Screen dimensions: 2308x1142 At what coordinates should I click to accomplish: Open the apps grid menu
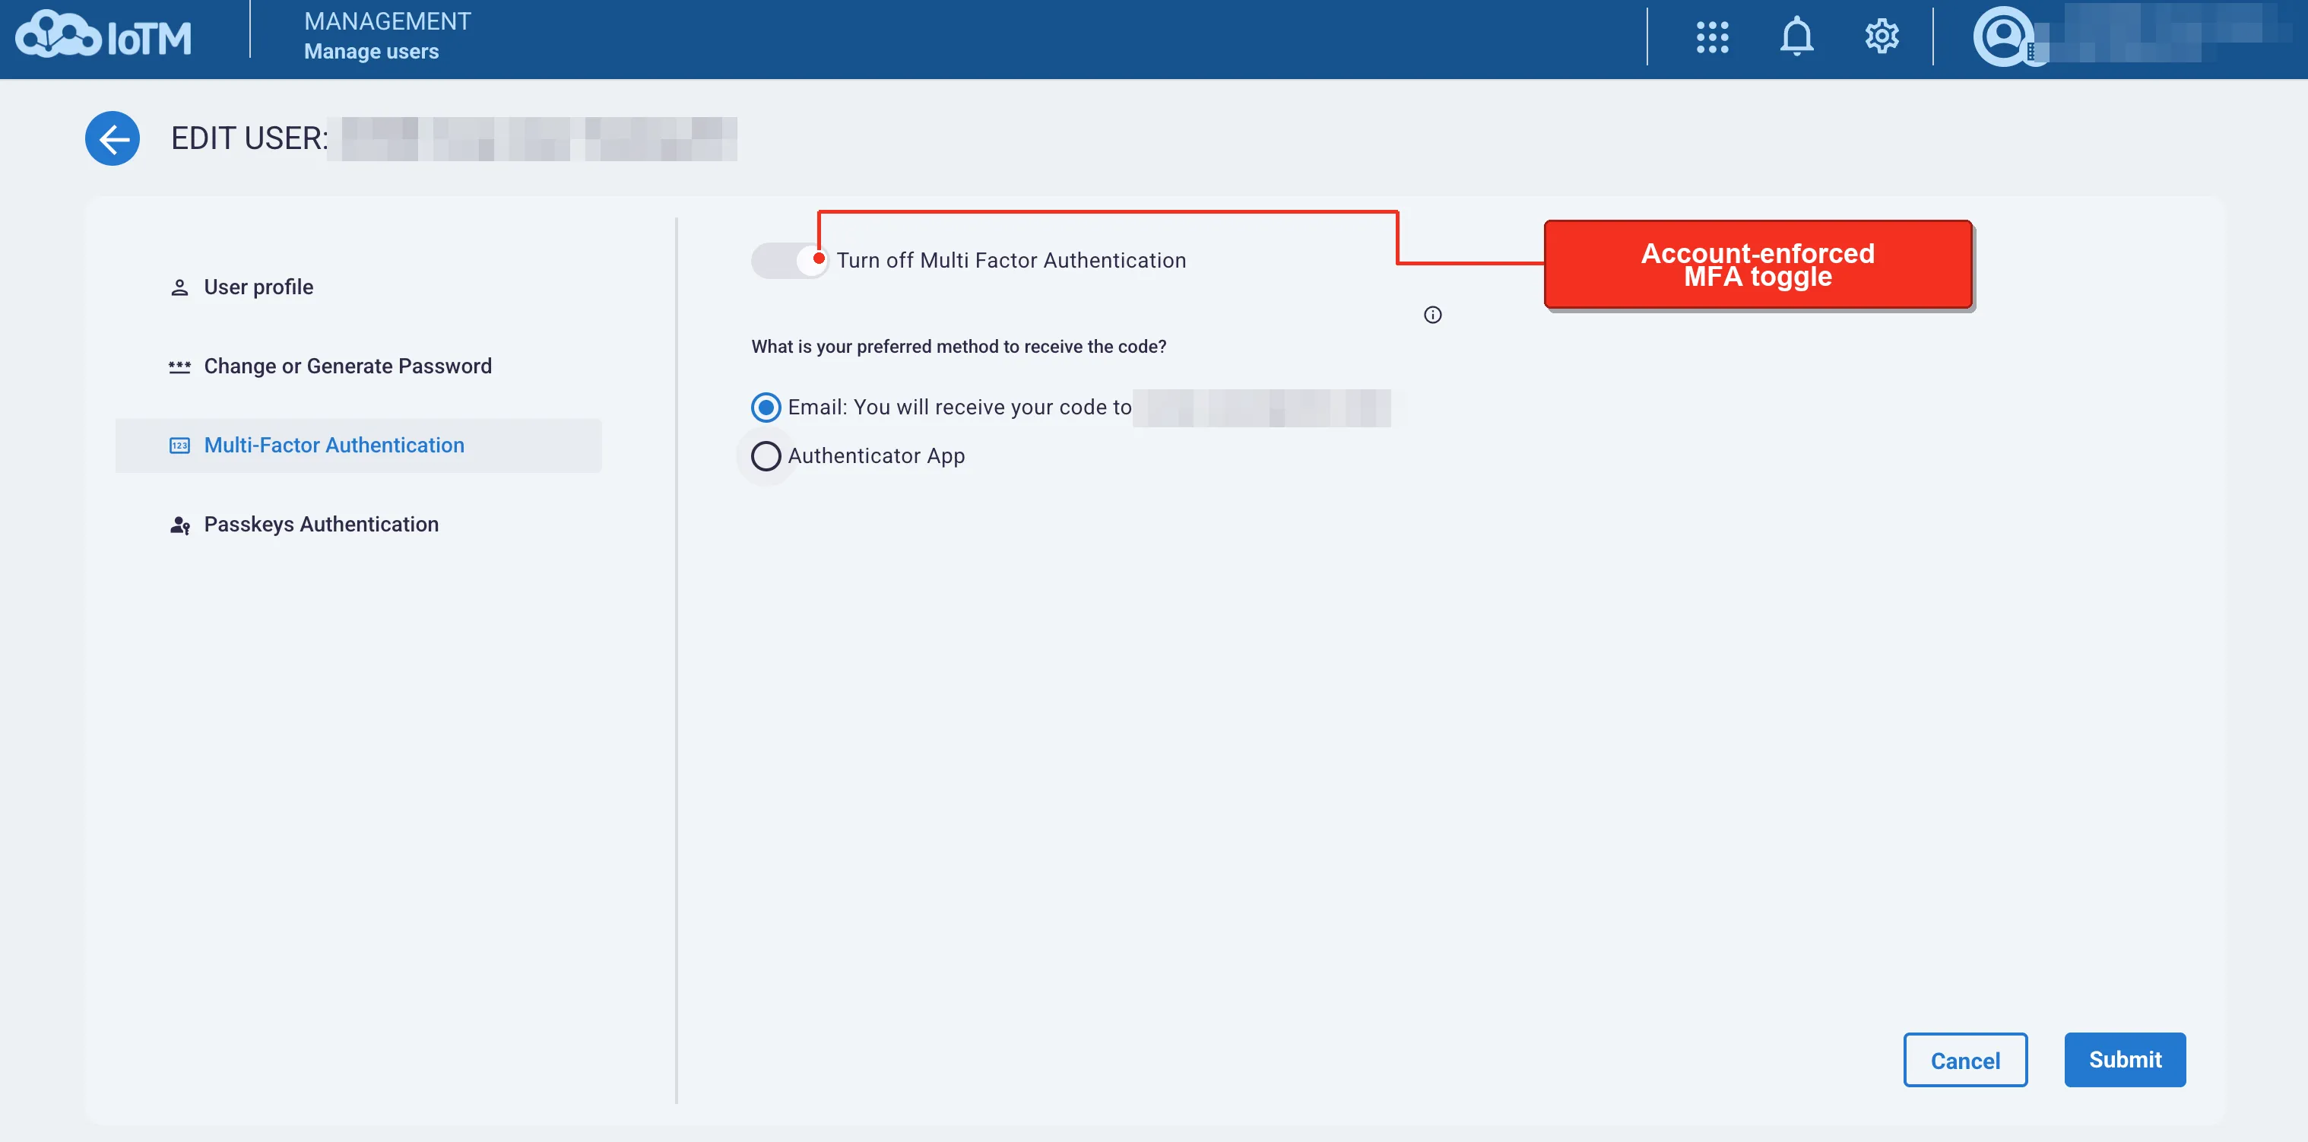point(1712,36)
